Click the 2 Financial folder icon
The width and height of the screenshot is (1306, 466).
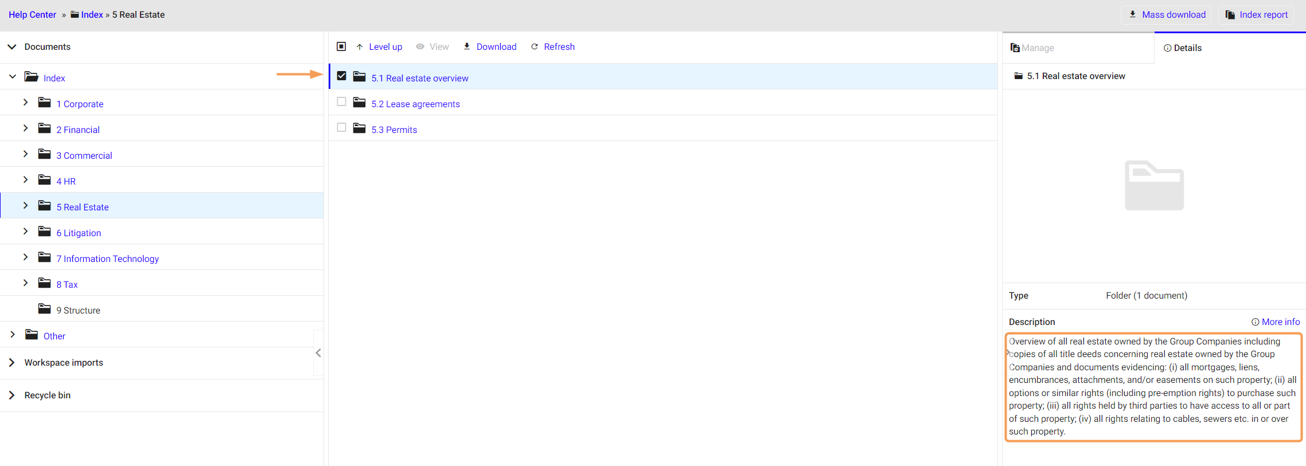pos(44,128)
